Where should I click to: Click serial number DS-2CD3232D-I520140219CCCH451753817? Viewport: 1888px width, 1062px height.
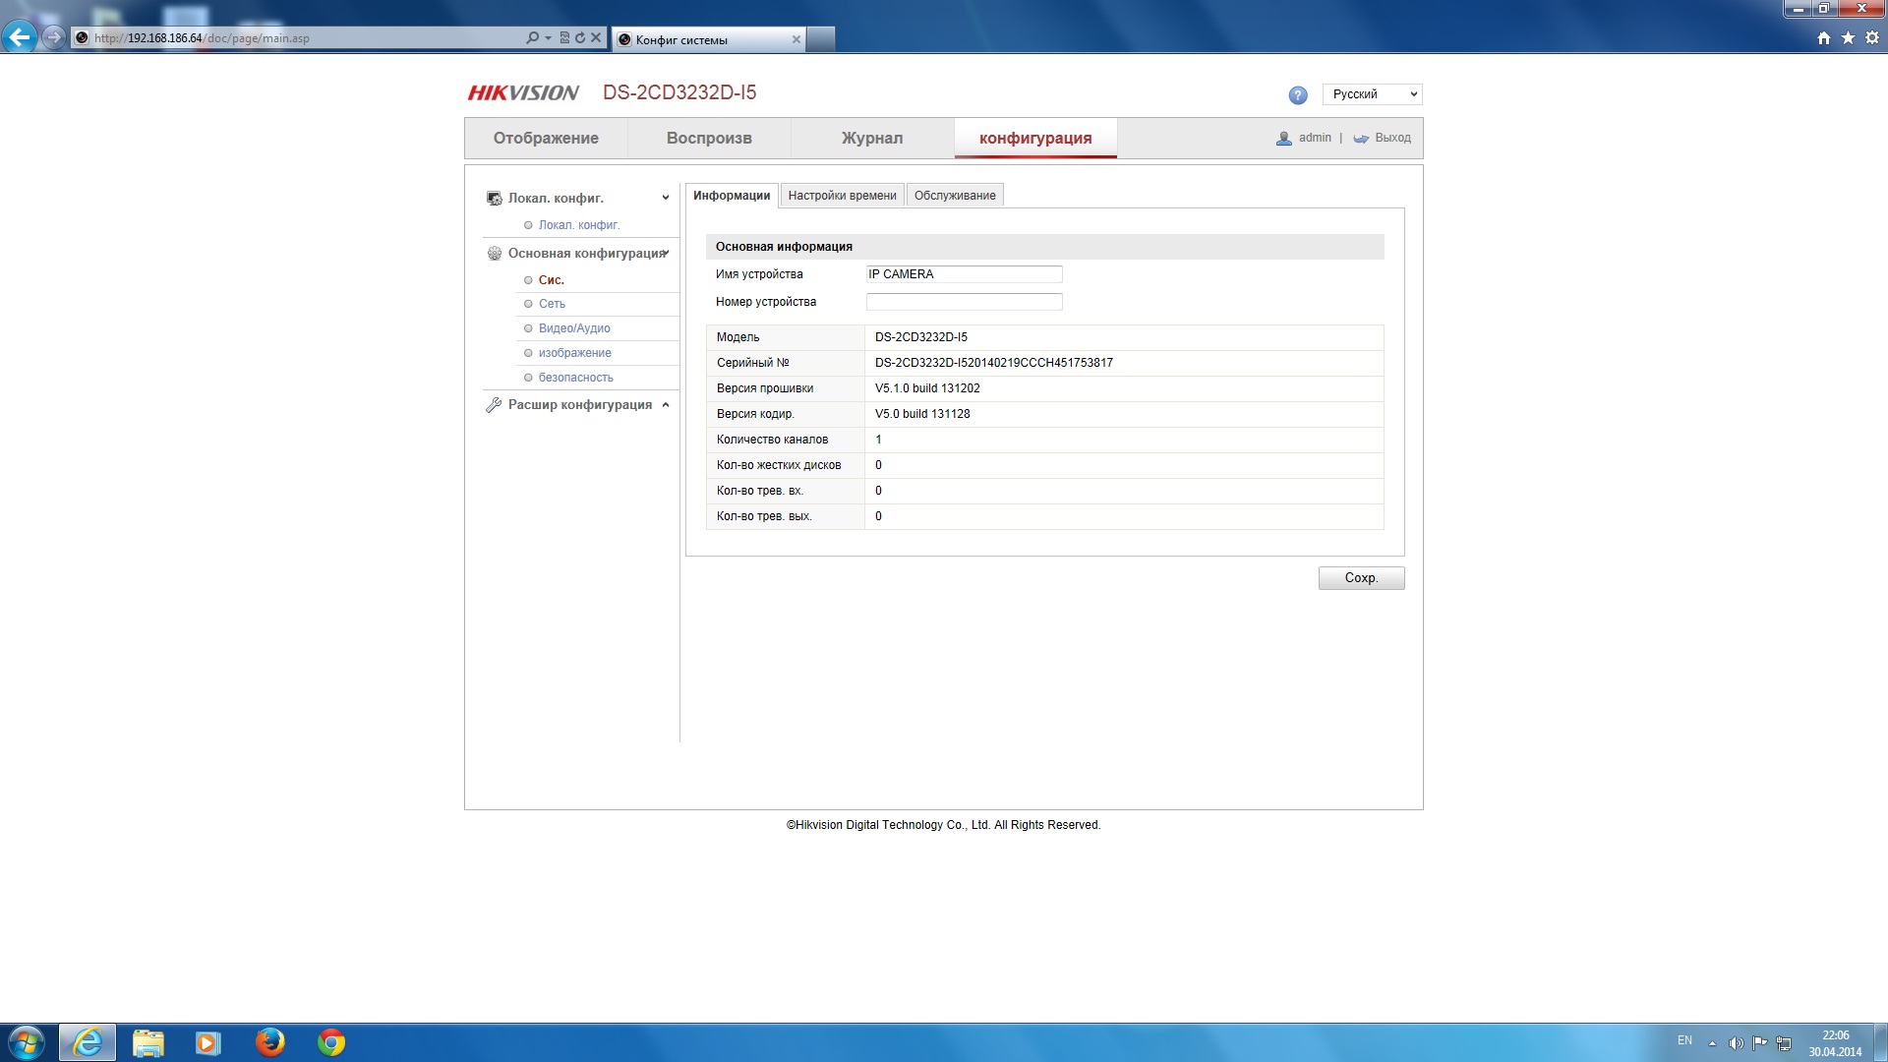[x=994, y=363]
